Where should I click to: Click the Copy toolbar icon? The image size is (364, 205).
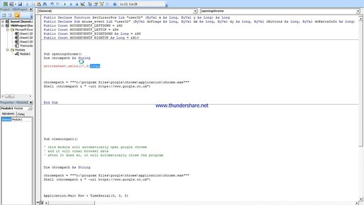(33, 4)
